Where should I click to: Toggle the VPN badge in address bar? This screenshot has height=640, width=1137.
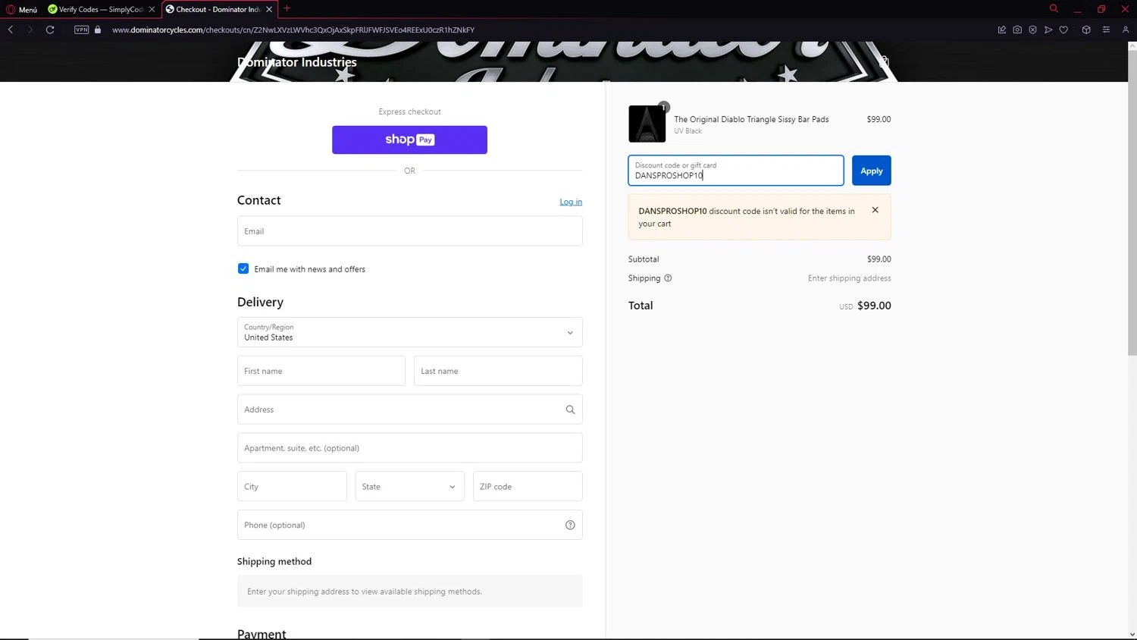[82, 30]
